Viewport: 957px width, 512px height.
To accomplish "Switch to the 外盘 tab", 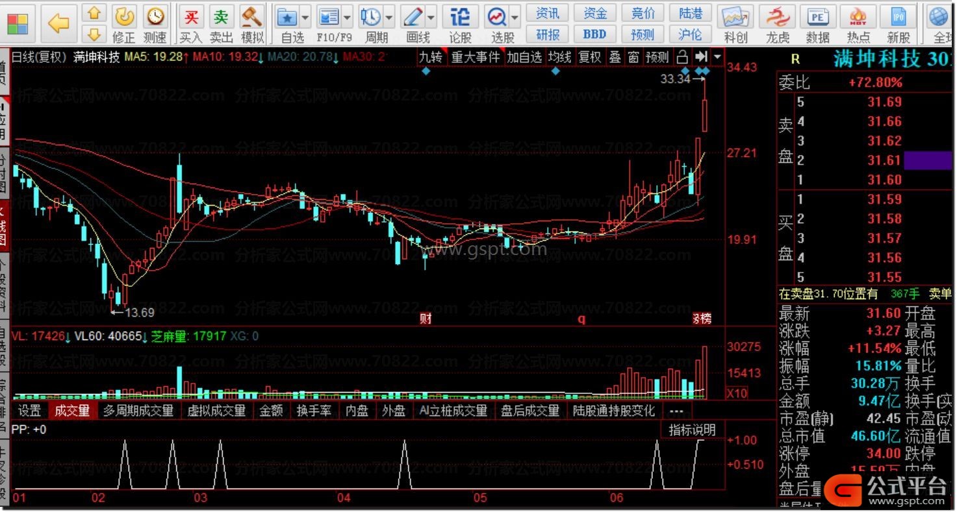I will point(393,411).
